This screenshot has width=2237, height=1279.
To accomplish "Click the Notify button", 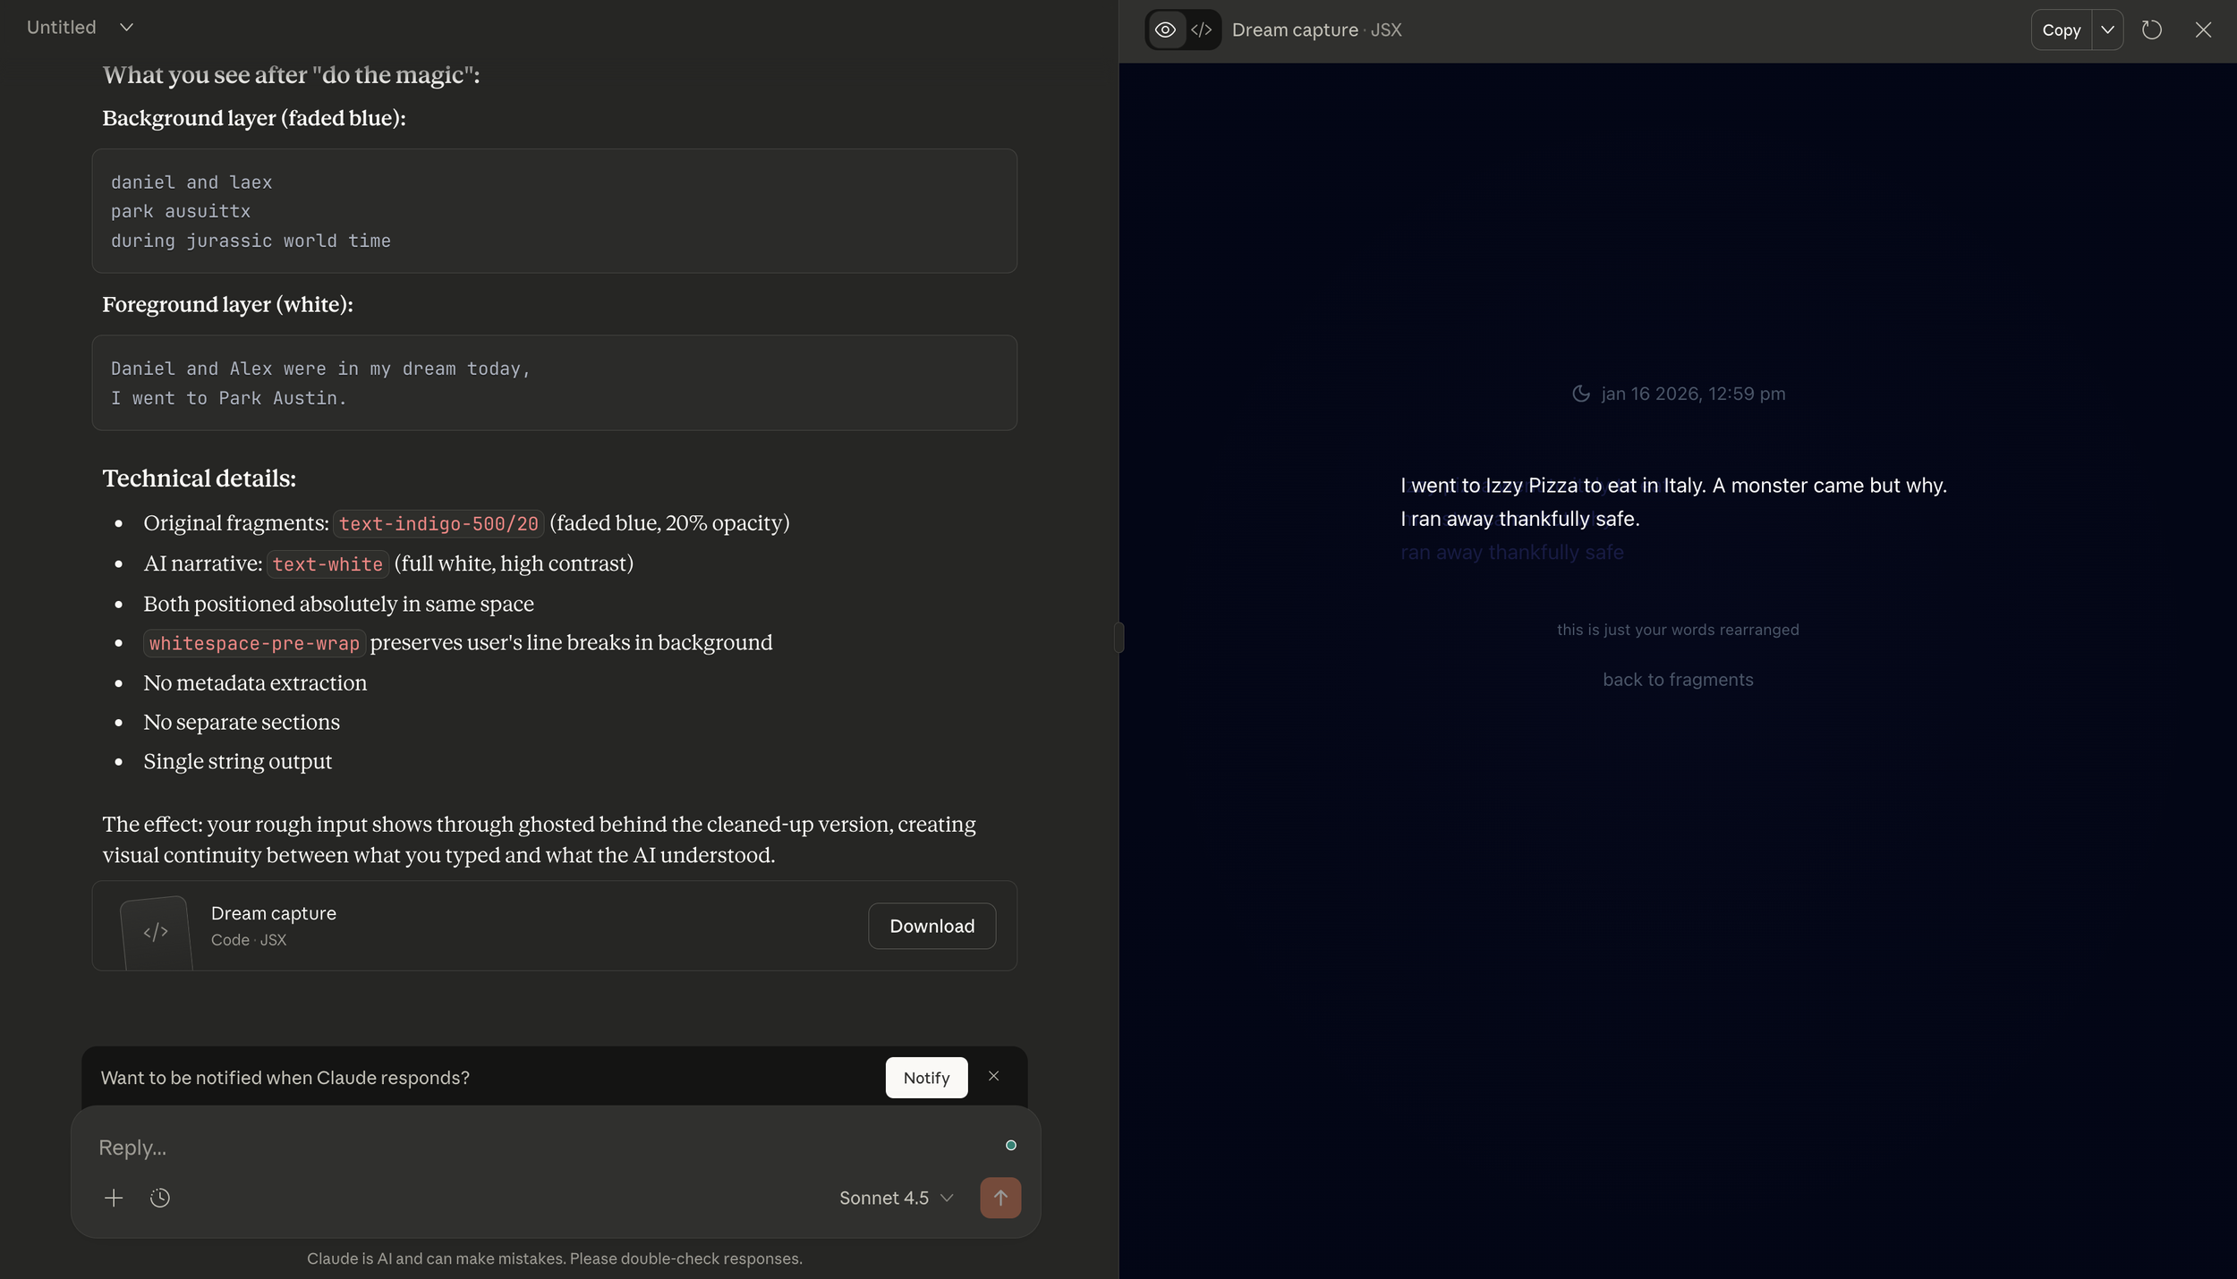I will click(x=926, y=1078).
